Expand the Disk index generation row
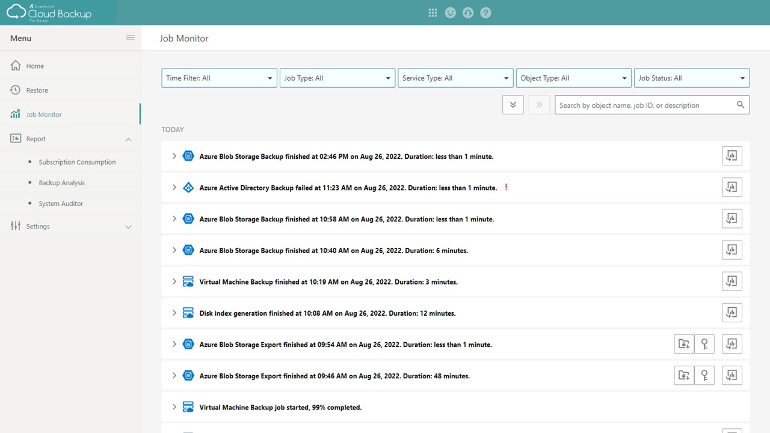The height and width of the screenshot is (433, 770). click(174, 313)
